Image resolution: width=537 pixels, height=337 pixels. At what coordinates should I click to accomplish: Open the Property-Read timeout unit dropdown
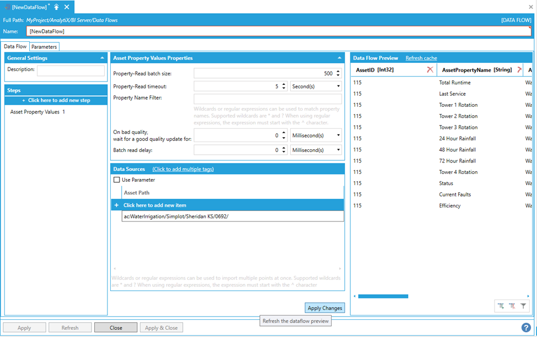pyautogui.click(x=316, y=86)
